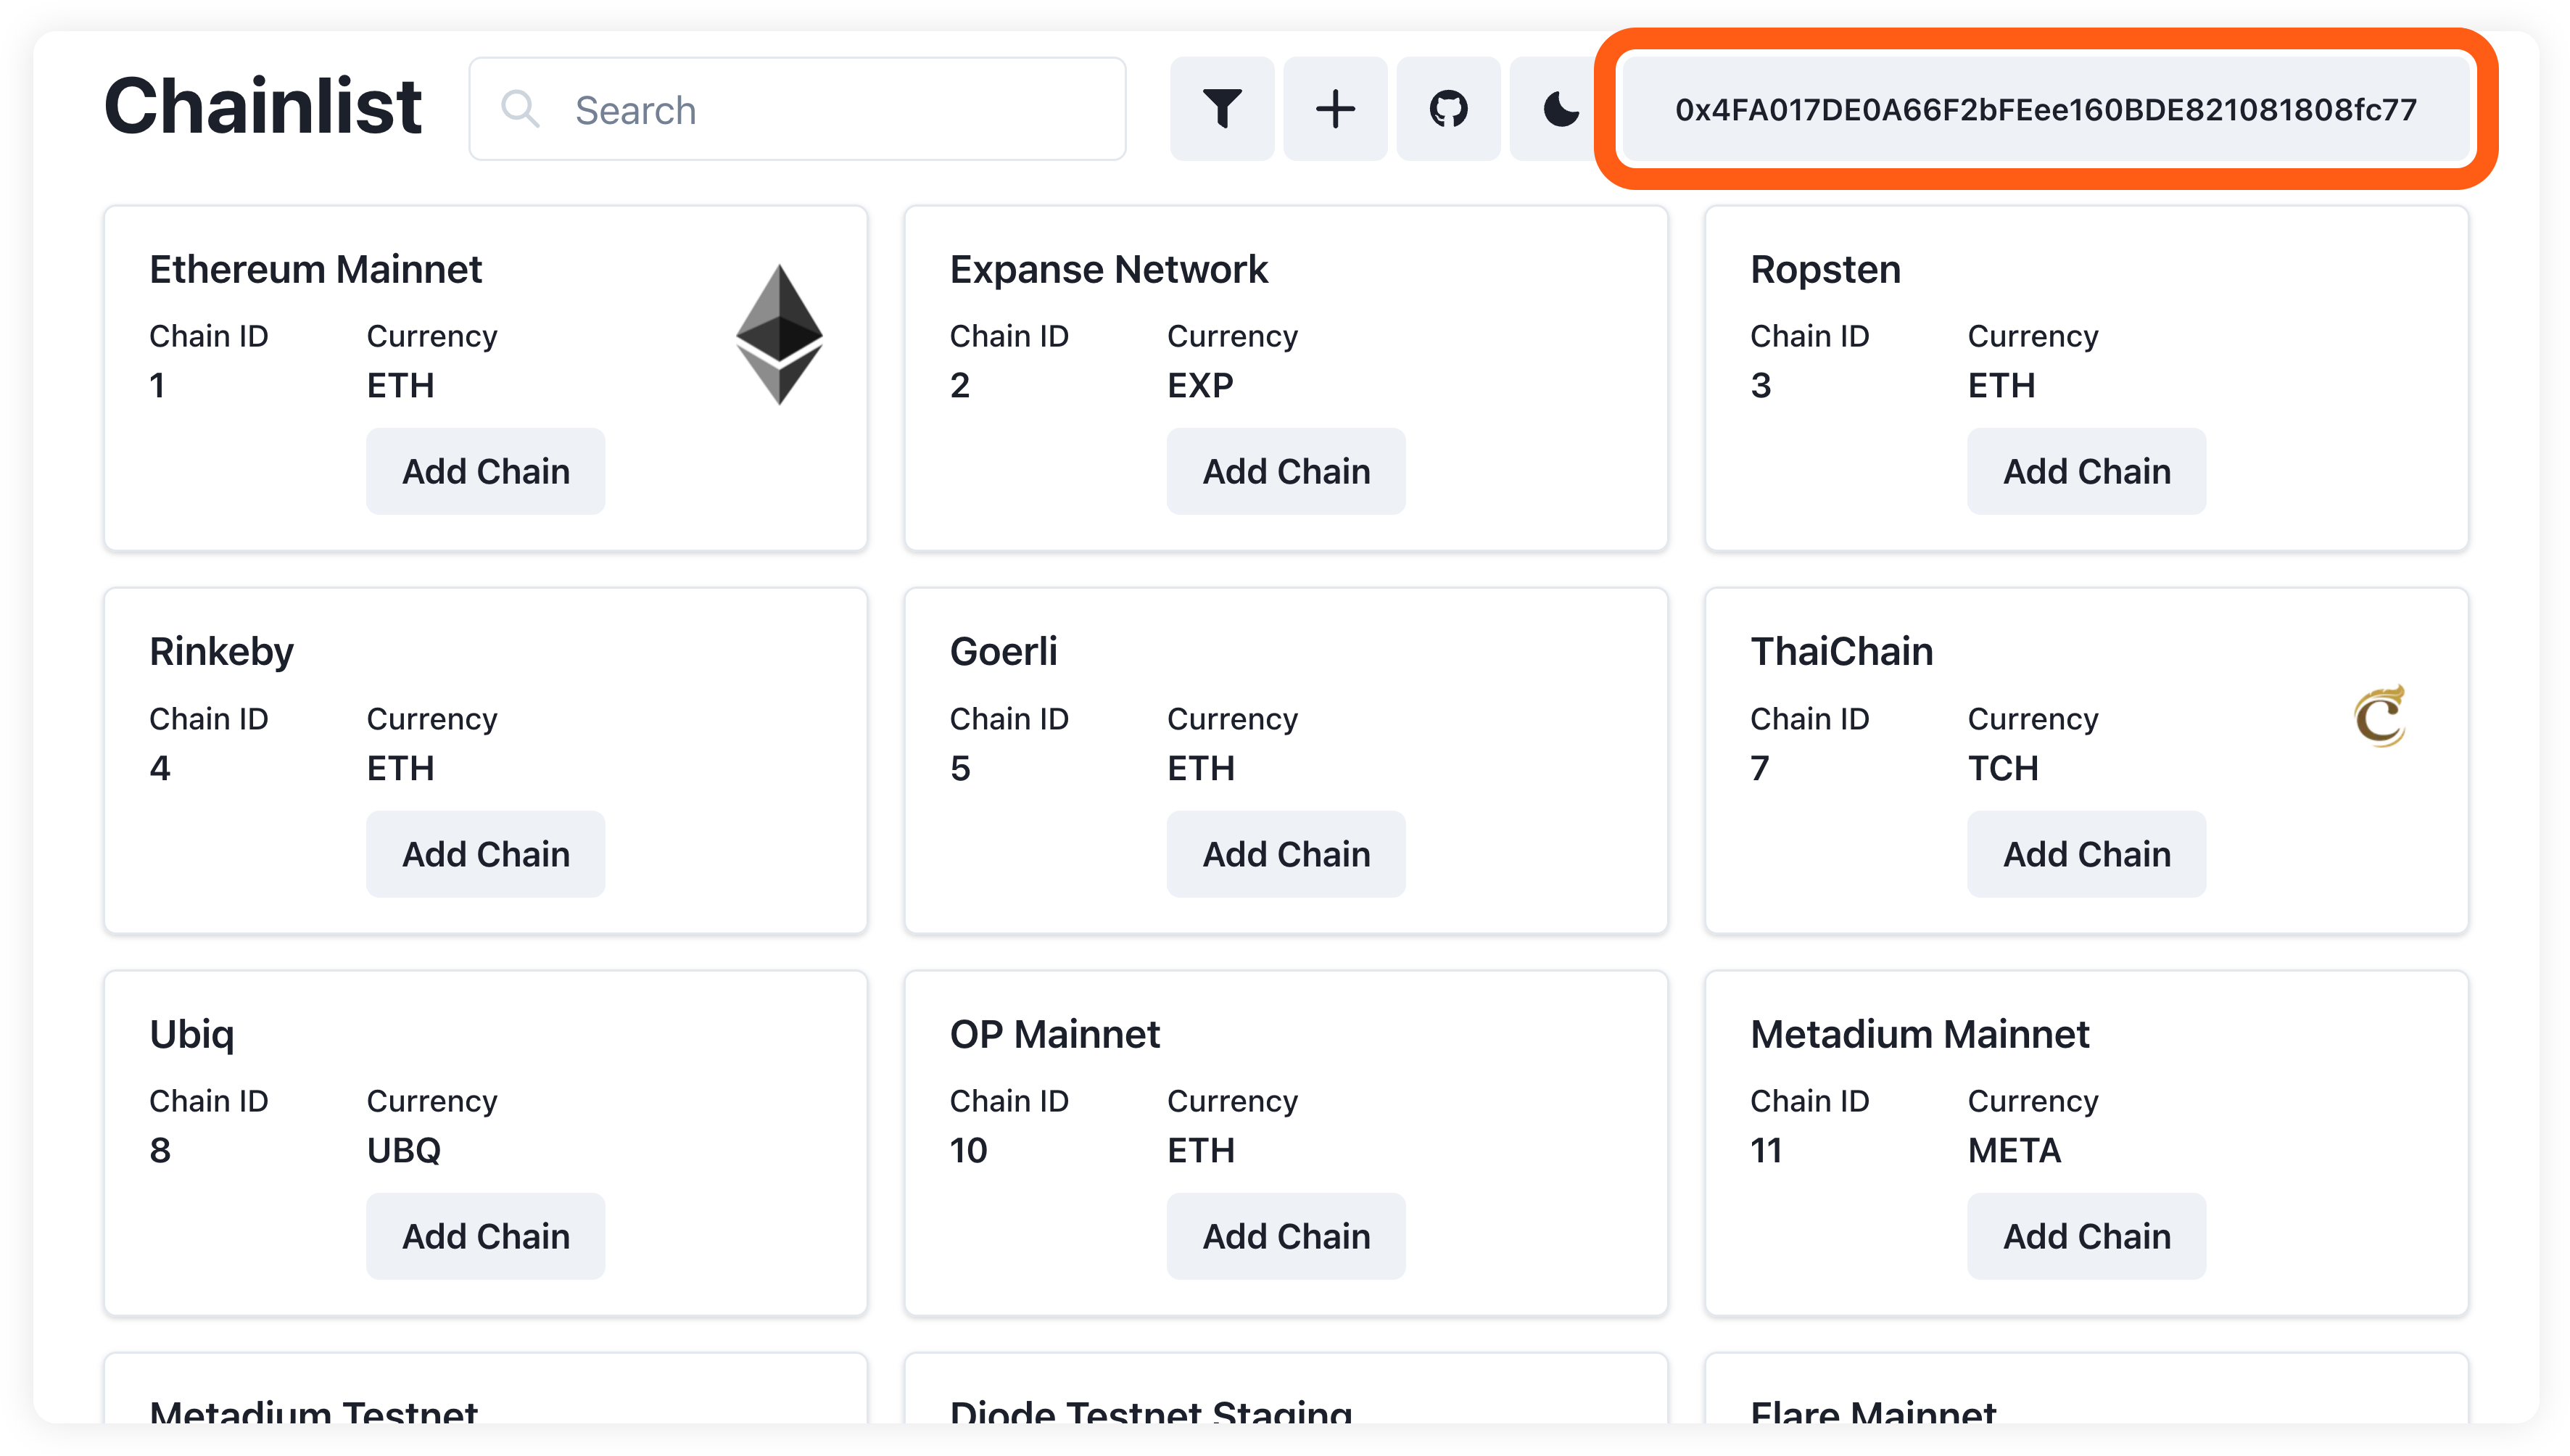Click chain ID value 11
The image size is (2570, 1456).
pyautogui.click(x=1766, y=1150)
